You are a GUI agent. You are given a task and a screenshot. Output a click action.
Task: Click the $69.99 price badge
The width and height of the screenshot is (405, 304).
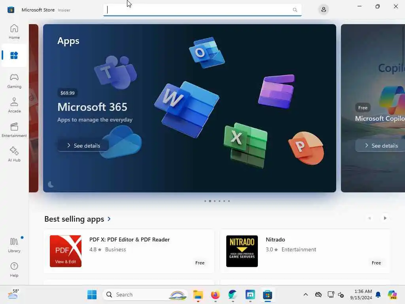(x=67, y=93)
